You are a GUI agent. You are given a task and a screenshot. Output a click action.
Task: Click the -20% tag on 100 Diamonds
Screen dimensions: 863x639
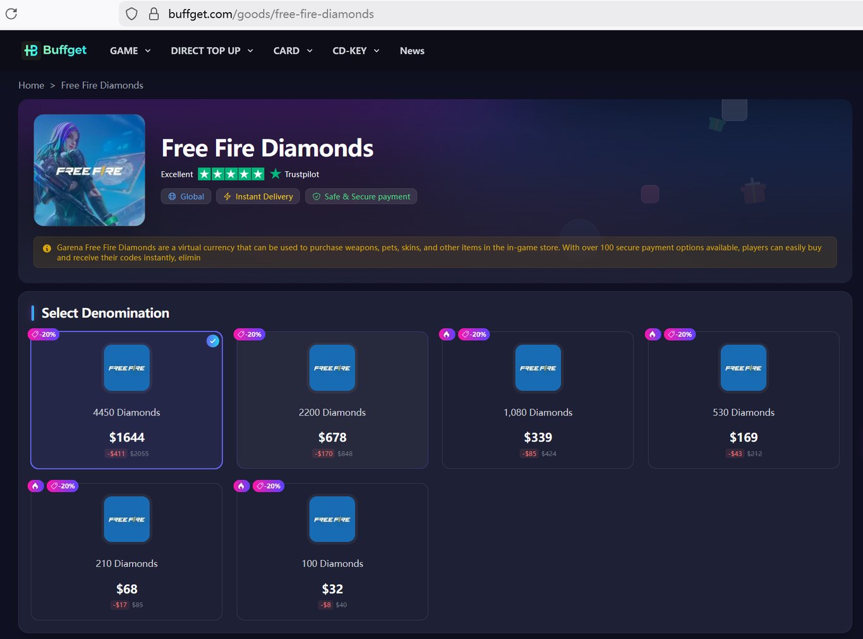coord(269,486)
